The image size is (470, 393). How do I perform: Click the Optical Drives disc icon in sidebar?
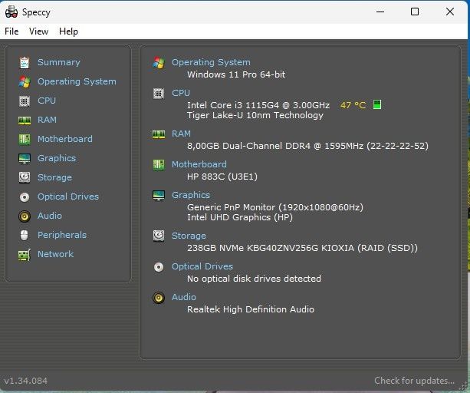(x=25, y=197)
